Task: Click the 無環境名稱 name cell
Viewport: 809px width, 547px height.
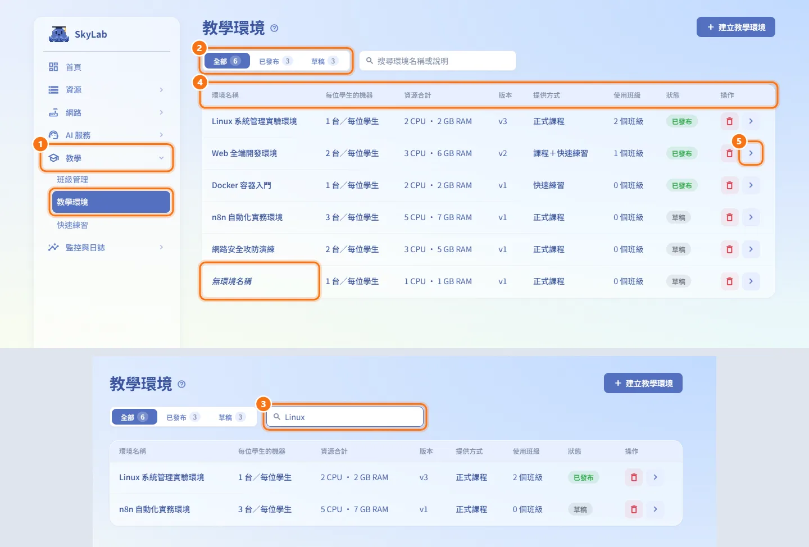Action: 232,281
